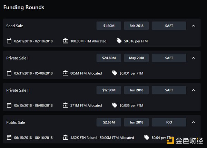Click calendar icon in Private Sale II row

tap(9, 105)
